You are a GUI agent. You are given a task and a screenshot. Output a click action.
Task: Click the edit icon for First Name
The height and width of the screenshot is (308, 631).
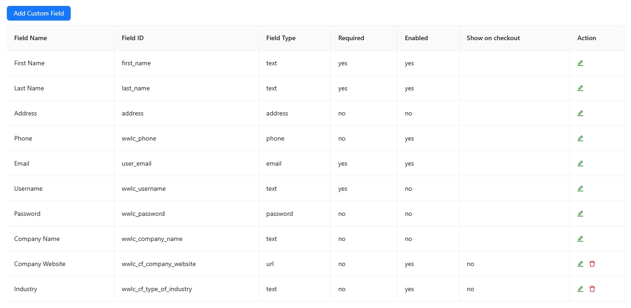pyautogui.click(x=580, y=63)
